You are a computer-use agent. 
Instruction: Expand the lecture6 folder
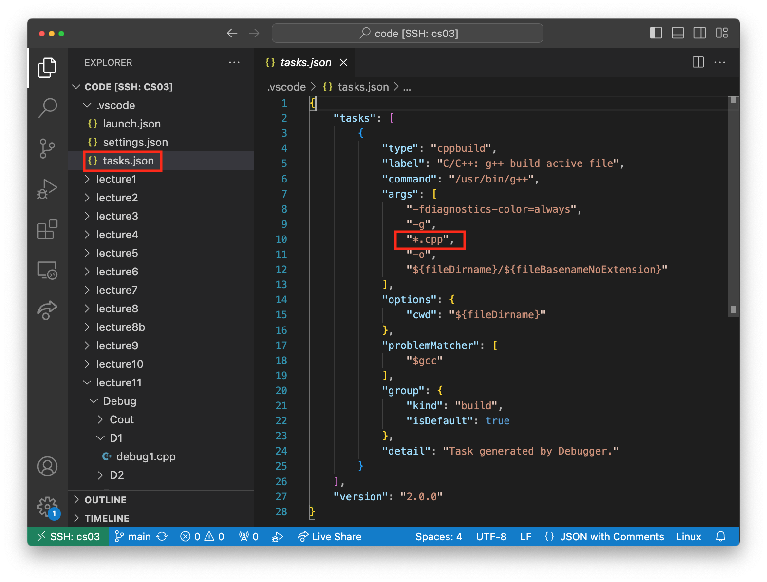[161, 272]
